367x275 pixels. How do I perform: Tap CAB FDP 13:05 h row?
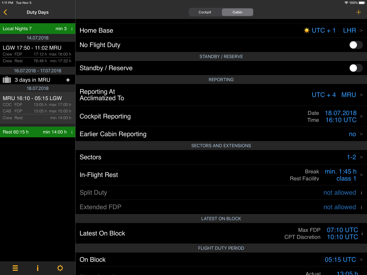point(37,111)
